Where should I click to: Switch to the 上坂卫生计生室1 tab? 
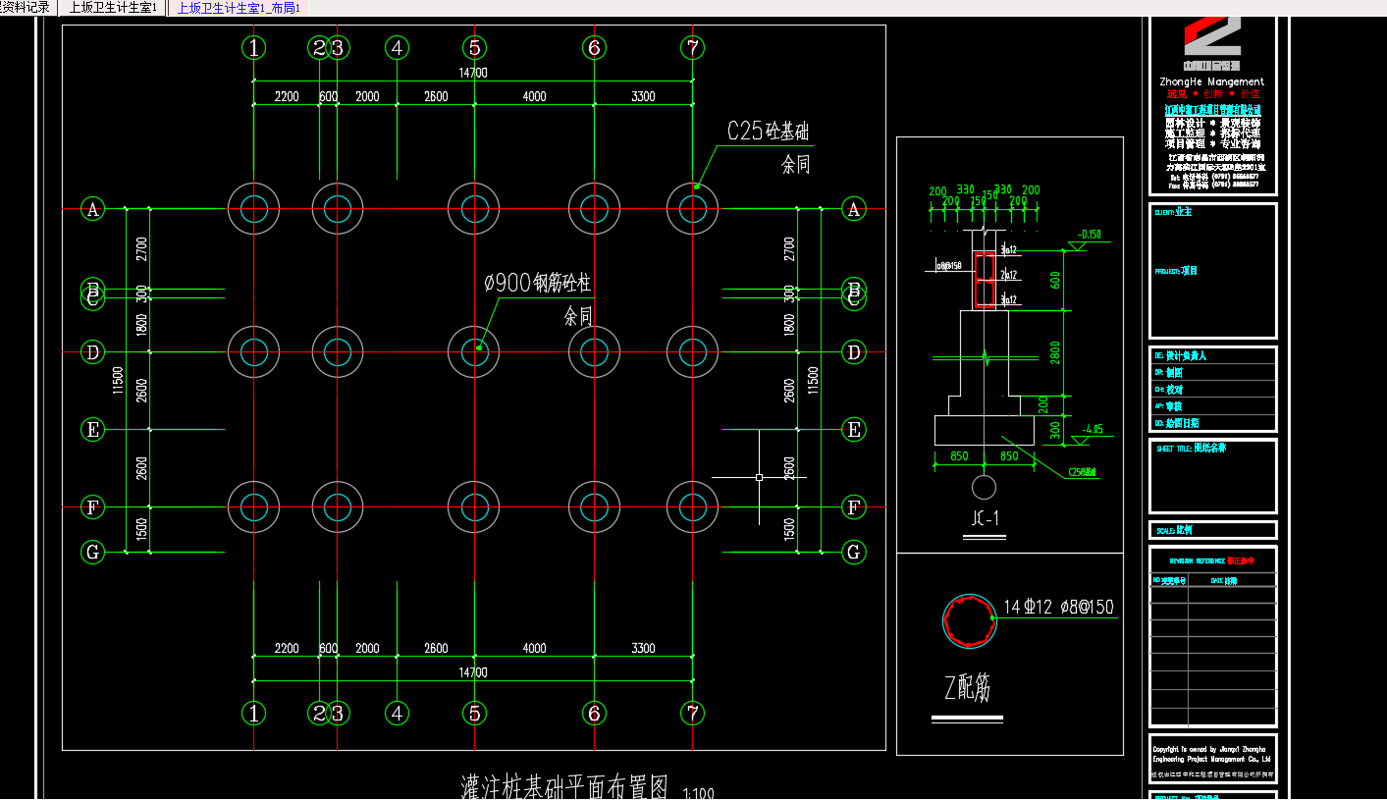tap(113, 8)
